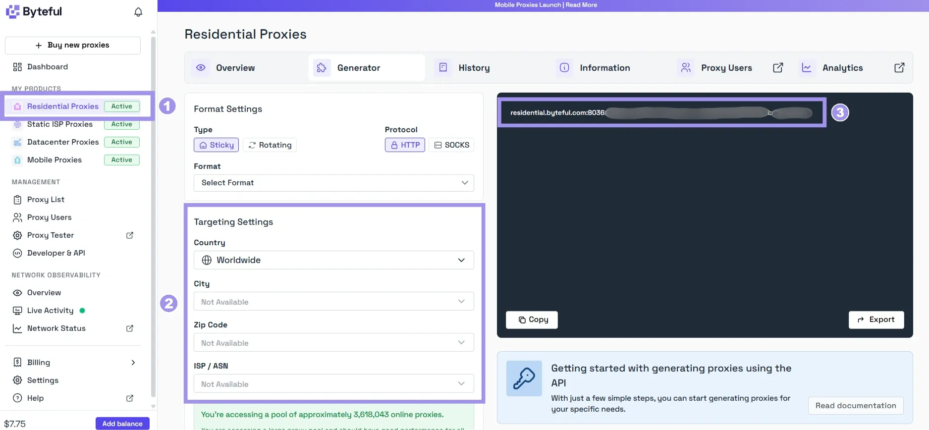Open Live Activity in sidebar
This screenshot has width=929, height=430.
click(x=50, y=311)
